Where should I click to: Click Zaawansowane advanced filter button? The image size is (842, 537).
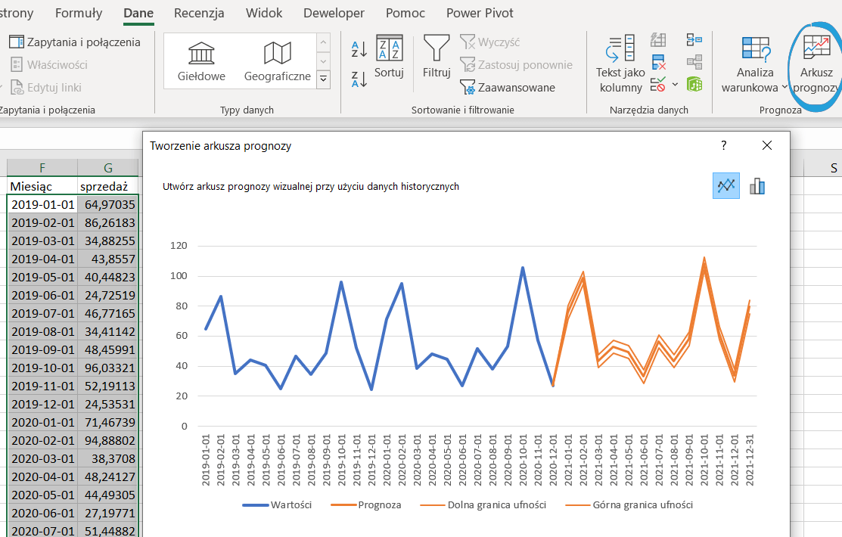[x=508, y=88]
